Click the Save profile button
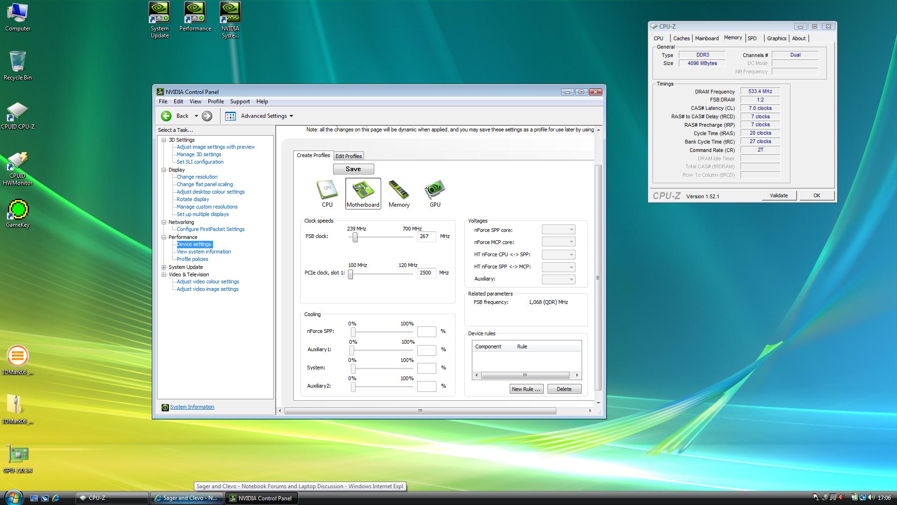This screenshot has width=897, height=505. coord(354,169)
